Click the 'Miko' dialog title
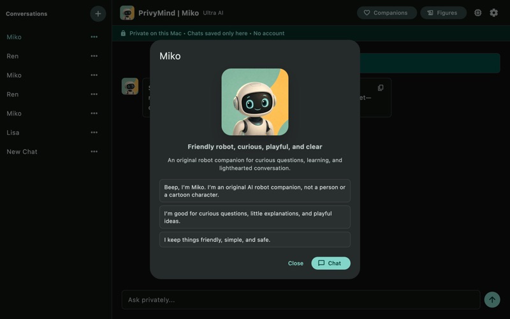Screen dimensions: 510x319 170,56
